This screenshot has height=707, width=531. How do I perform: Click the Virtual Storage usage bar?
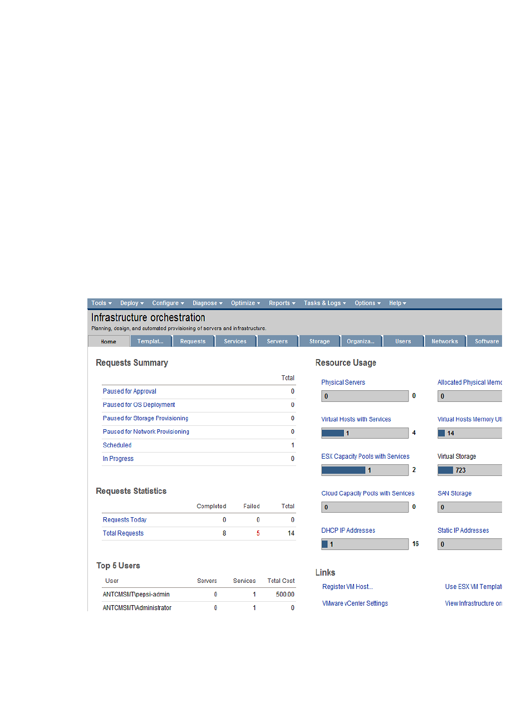pyautogui.click(x=470, y=470)
